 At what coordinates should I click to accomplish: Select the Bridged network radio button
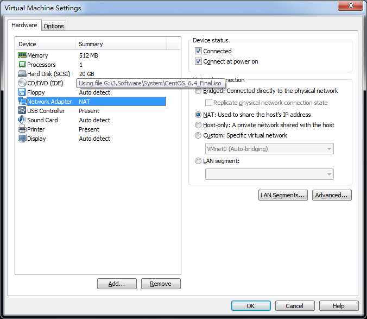(198, 91)
